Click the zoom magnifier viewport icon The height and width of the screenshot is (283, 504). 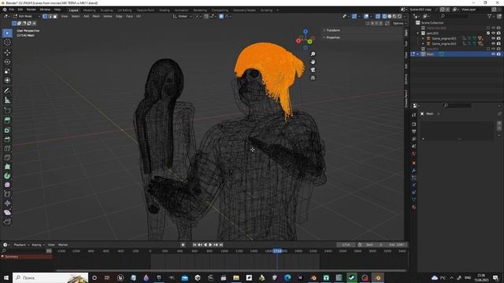click(x=313, y=54)
